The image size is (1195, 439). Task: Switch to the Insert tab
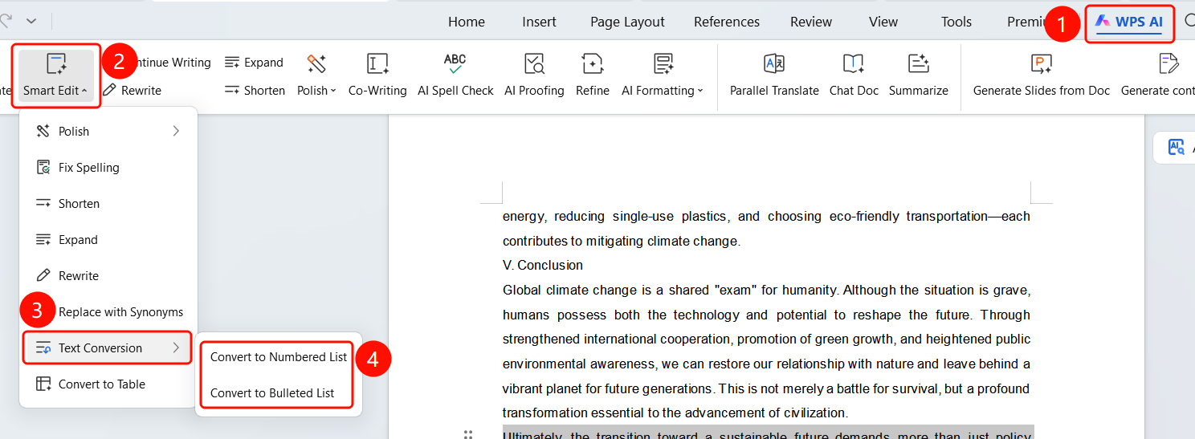click(539, 22)
